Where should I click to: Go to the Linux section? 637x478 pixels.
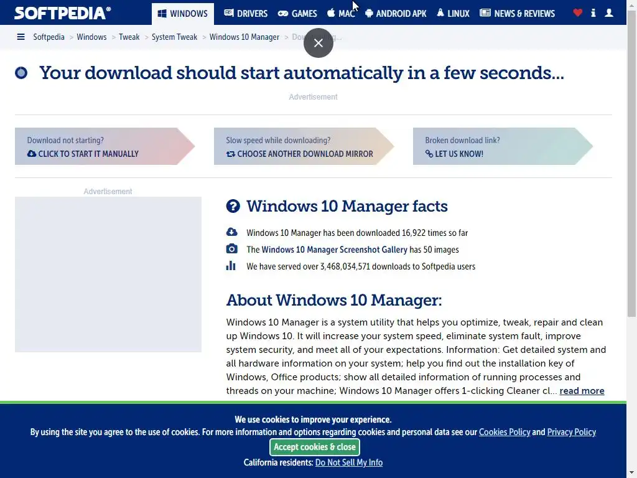coord(453,14)
